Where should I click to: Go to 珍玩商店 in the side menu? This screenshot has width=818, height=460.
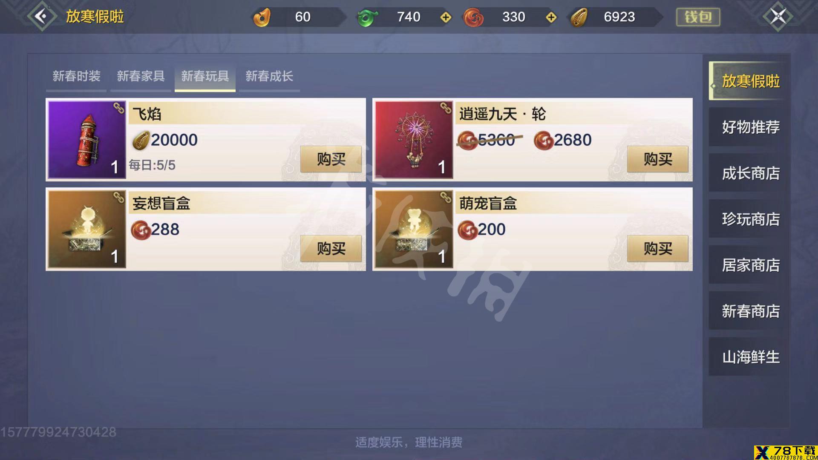[750, 219]
